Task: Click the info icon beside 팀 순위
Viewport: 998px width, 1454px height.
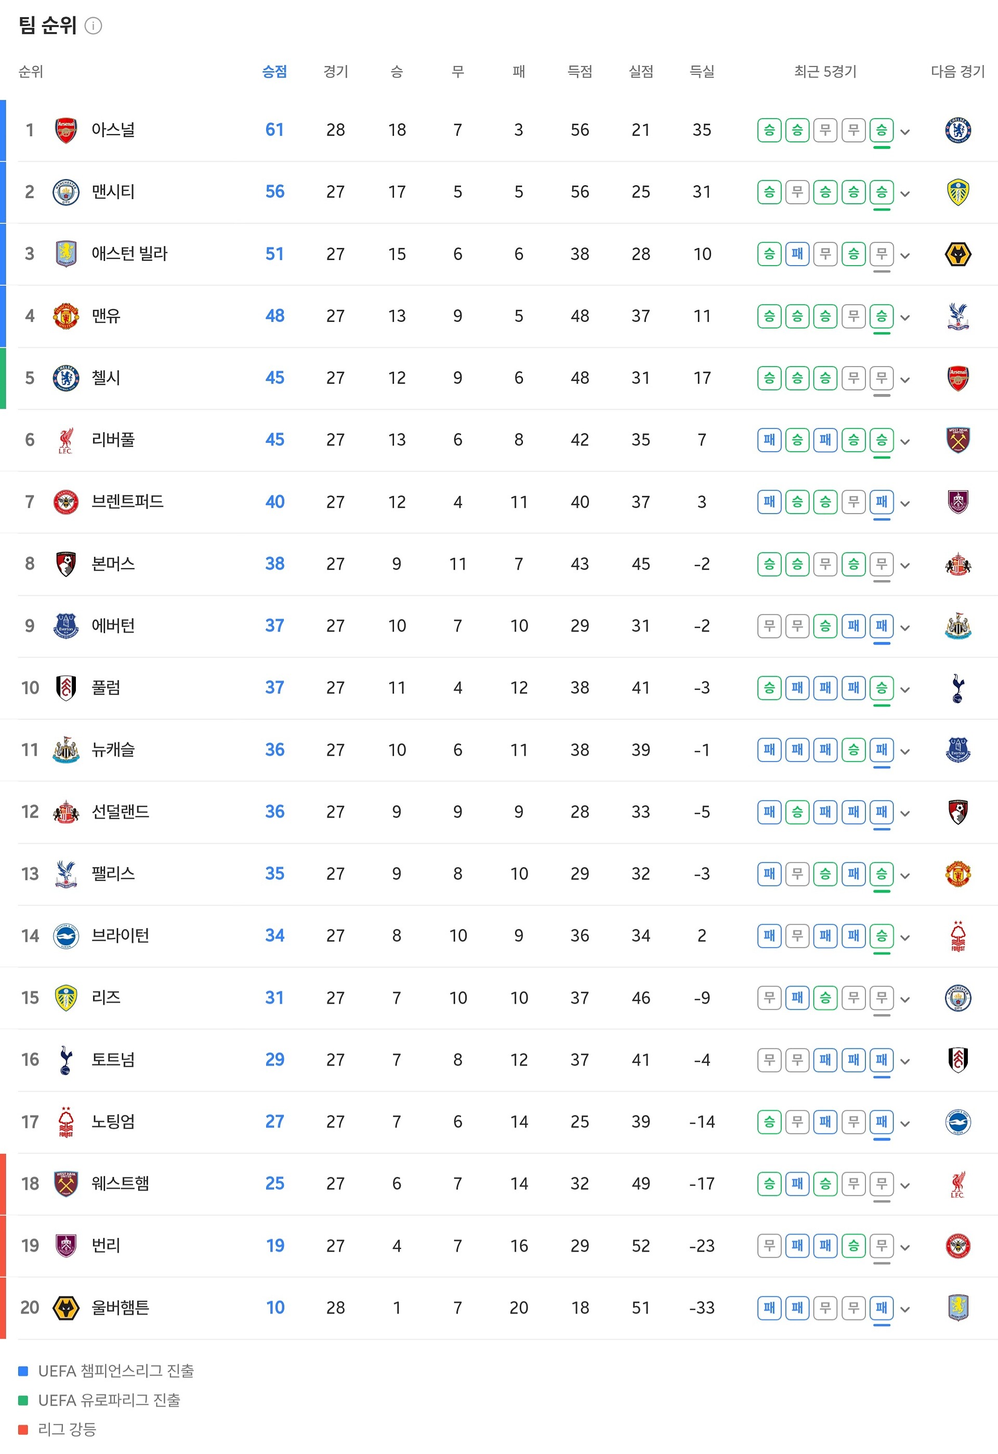Action: [x=93, y=25]
